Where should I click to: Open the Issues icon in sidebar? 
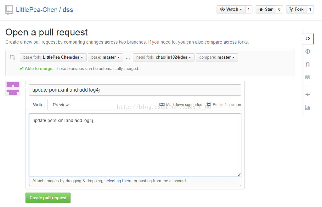(x=308, y=51)
